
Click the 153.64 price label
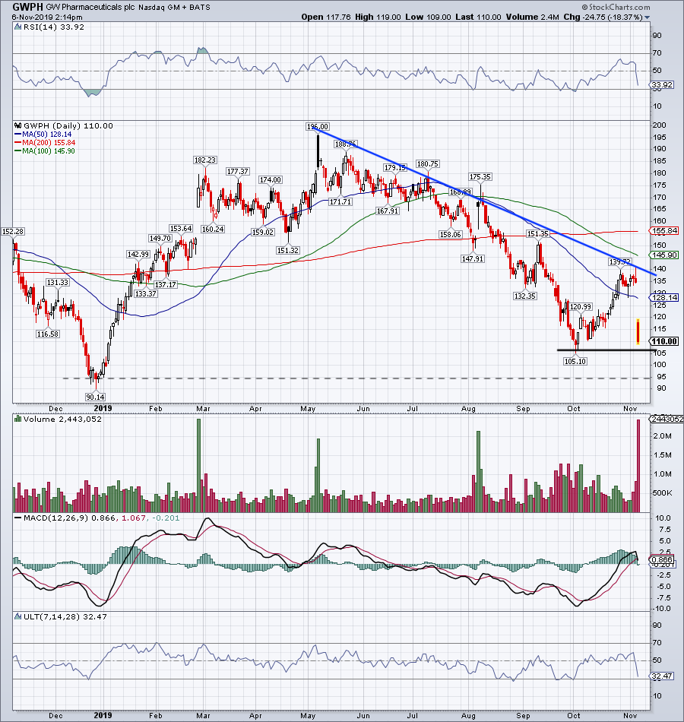(x=181, y=229)
